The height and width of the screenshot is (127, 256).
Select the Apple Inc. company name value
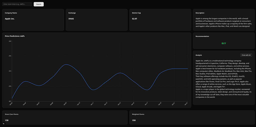coord(10,19)
